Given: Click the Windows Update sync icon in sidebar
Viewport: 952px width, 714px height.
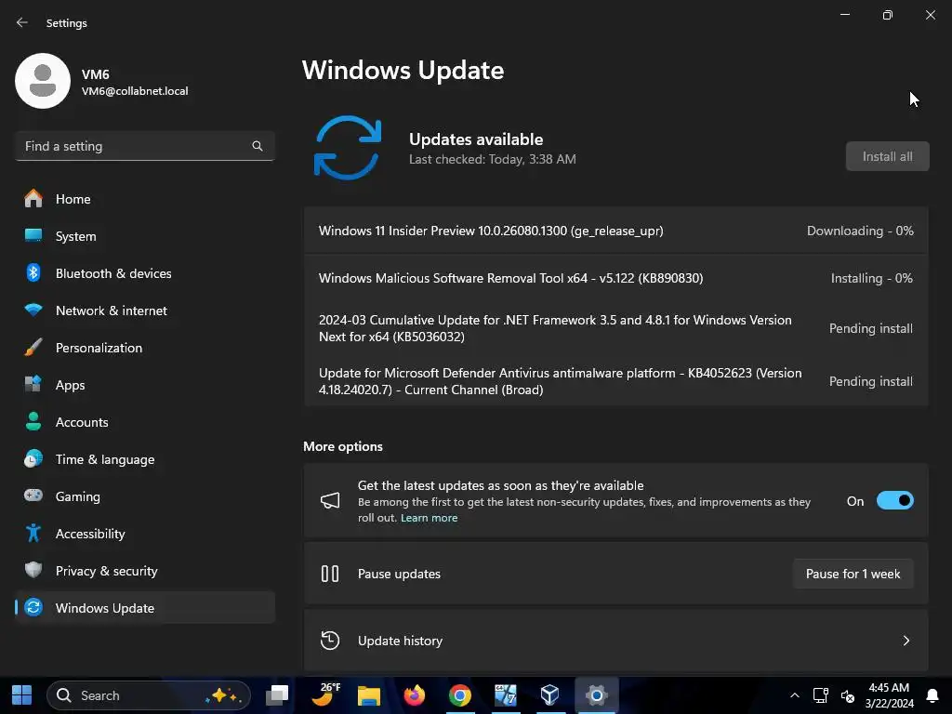Looking at the screenshot, I should 33,607.
